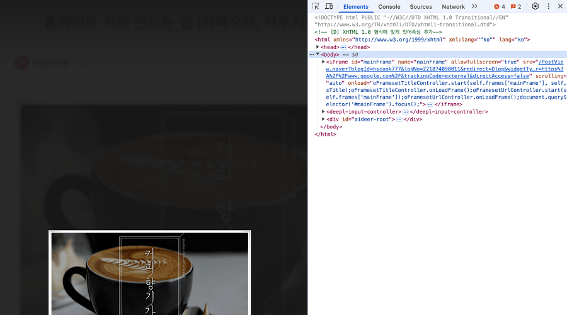
Task: Click the red errors counter showing 4
Action: [500, 7]
